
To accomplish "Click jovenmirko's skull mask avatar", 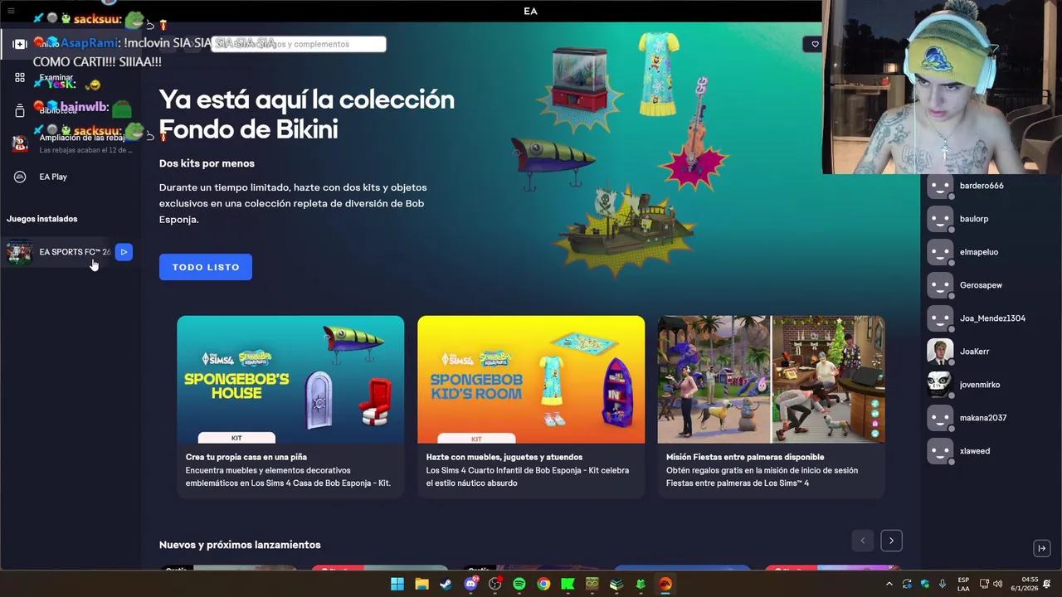I will point(940,385).
